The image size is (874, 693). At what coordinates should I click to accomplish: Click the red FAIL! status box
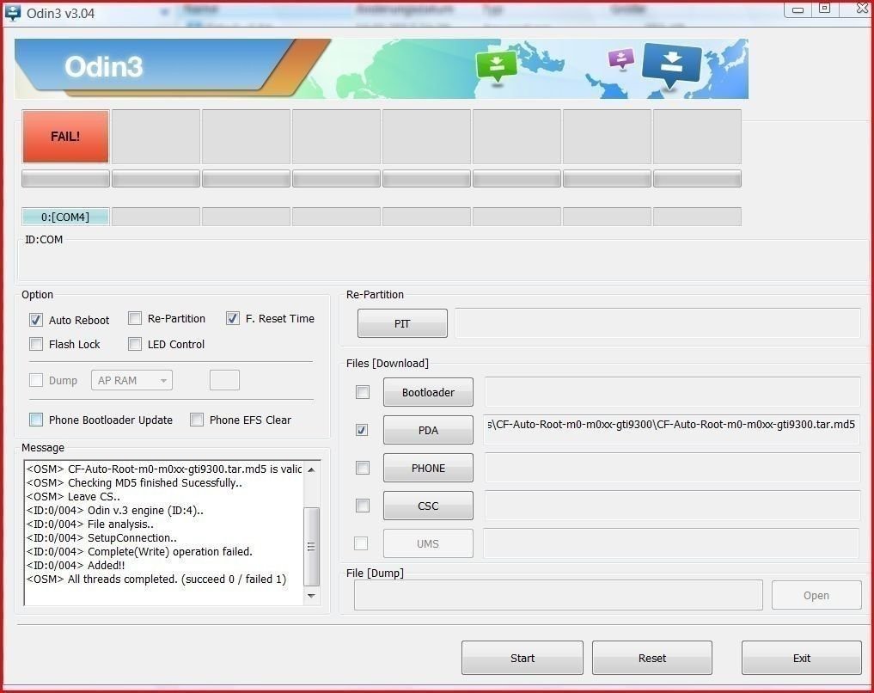coord(66,137)
